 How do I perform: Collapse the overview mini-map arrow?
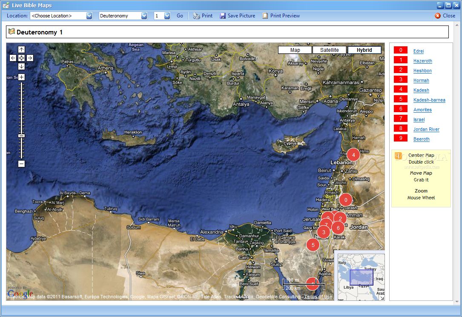(382, 298)
